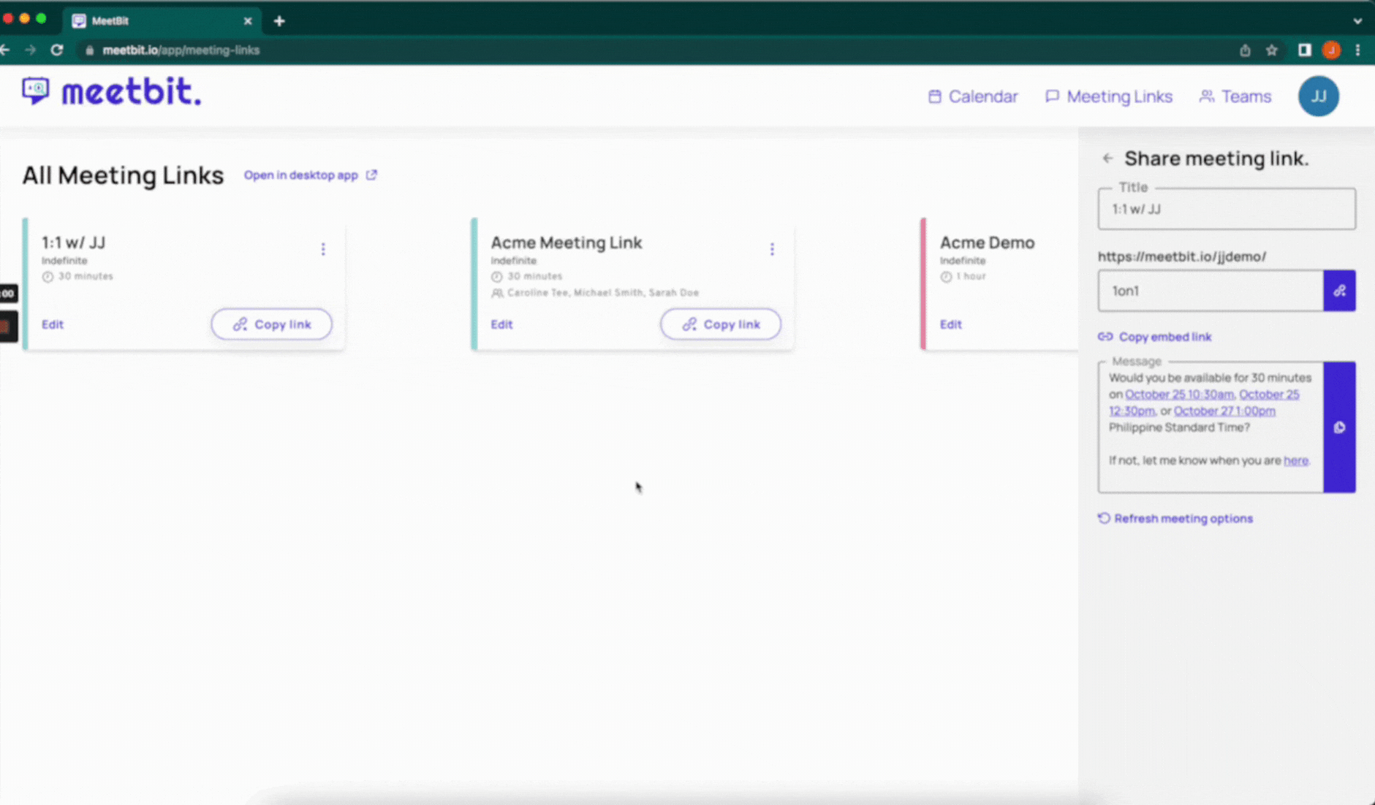Open the Acme Meeting Link card options menu

coord(772,249)
